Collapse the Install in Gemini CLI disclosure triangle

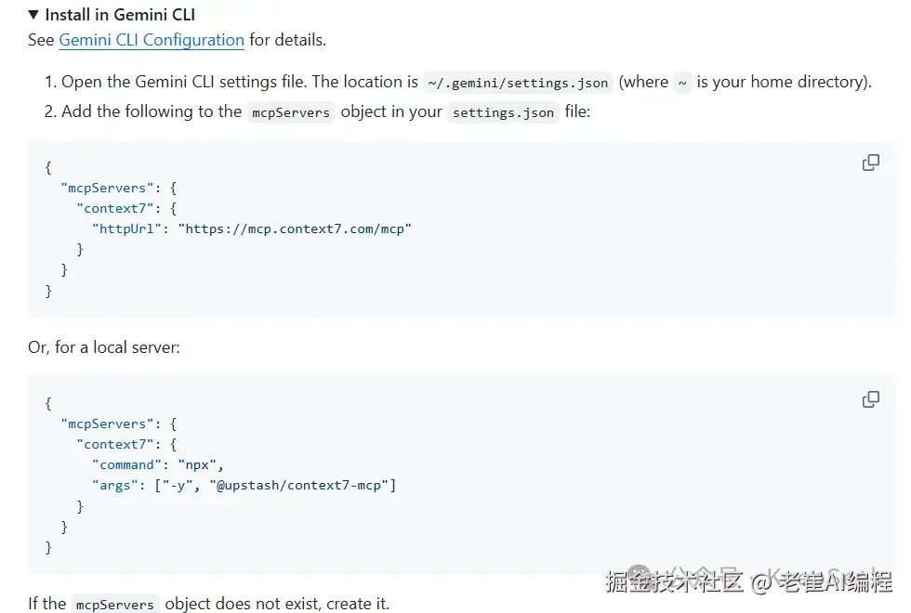coord(33,15)
